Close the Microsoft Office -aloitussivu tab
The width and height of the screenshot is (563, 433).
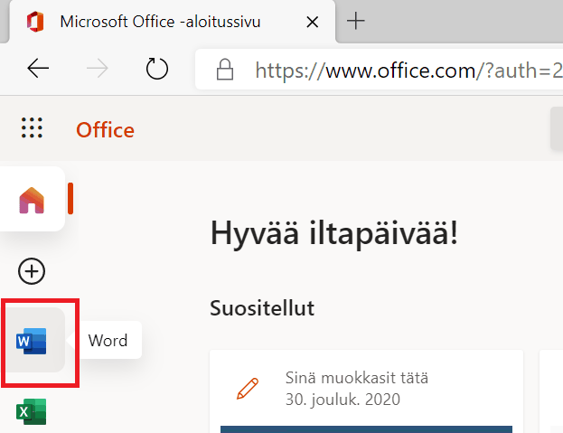click(x=313, y=23)
